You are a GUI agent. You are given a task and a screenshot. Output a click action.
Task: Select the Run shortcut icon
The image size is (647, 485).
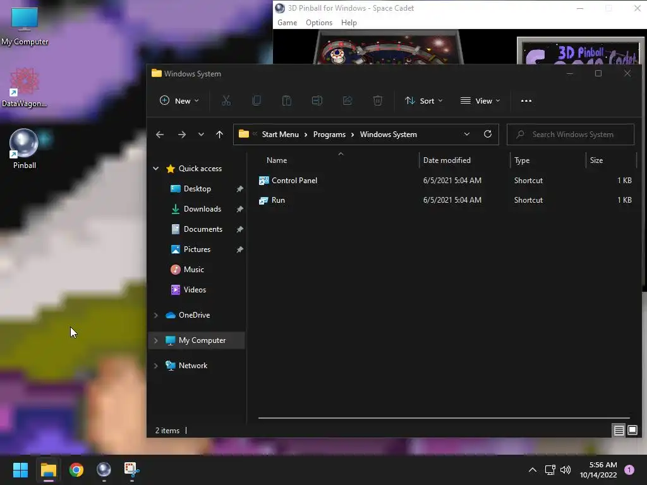263,200
